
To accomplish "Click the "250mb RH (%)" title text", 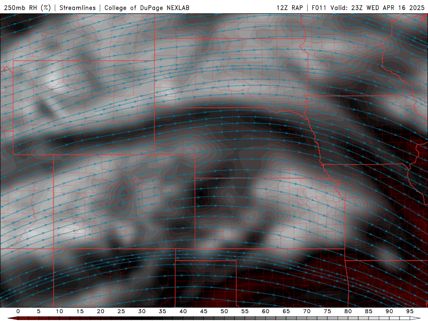I will [28, 7].
